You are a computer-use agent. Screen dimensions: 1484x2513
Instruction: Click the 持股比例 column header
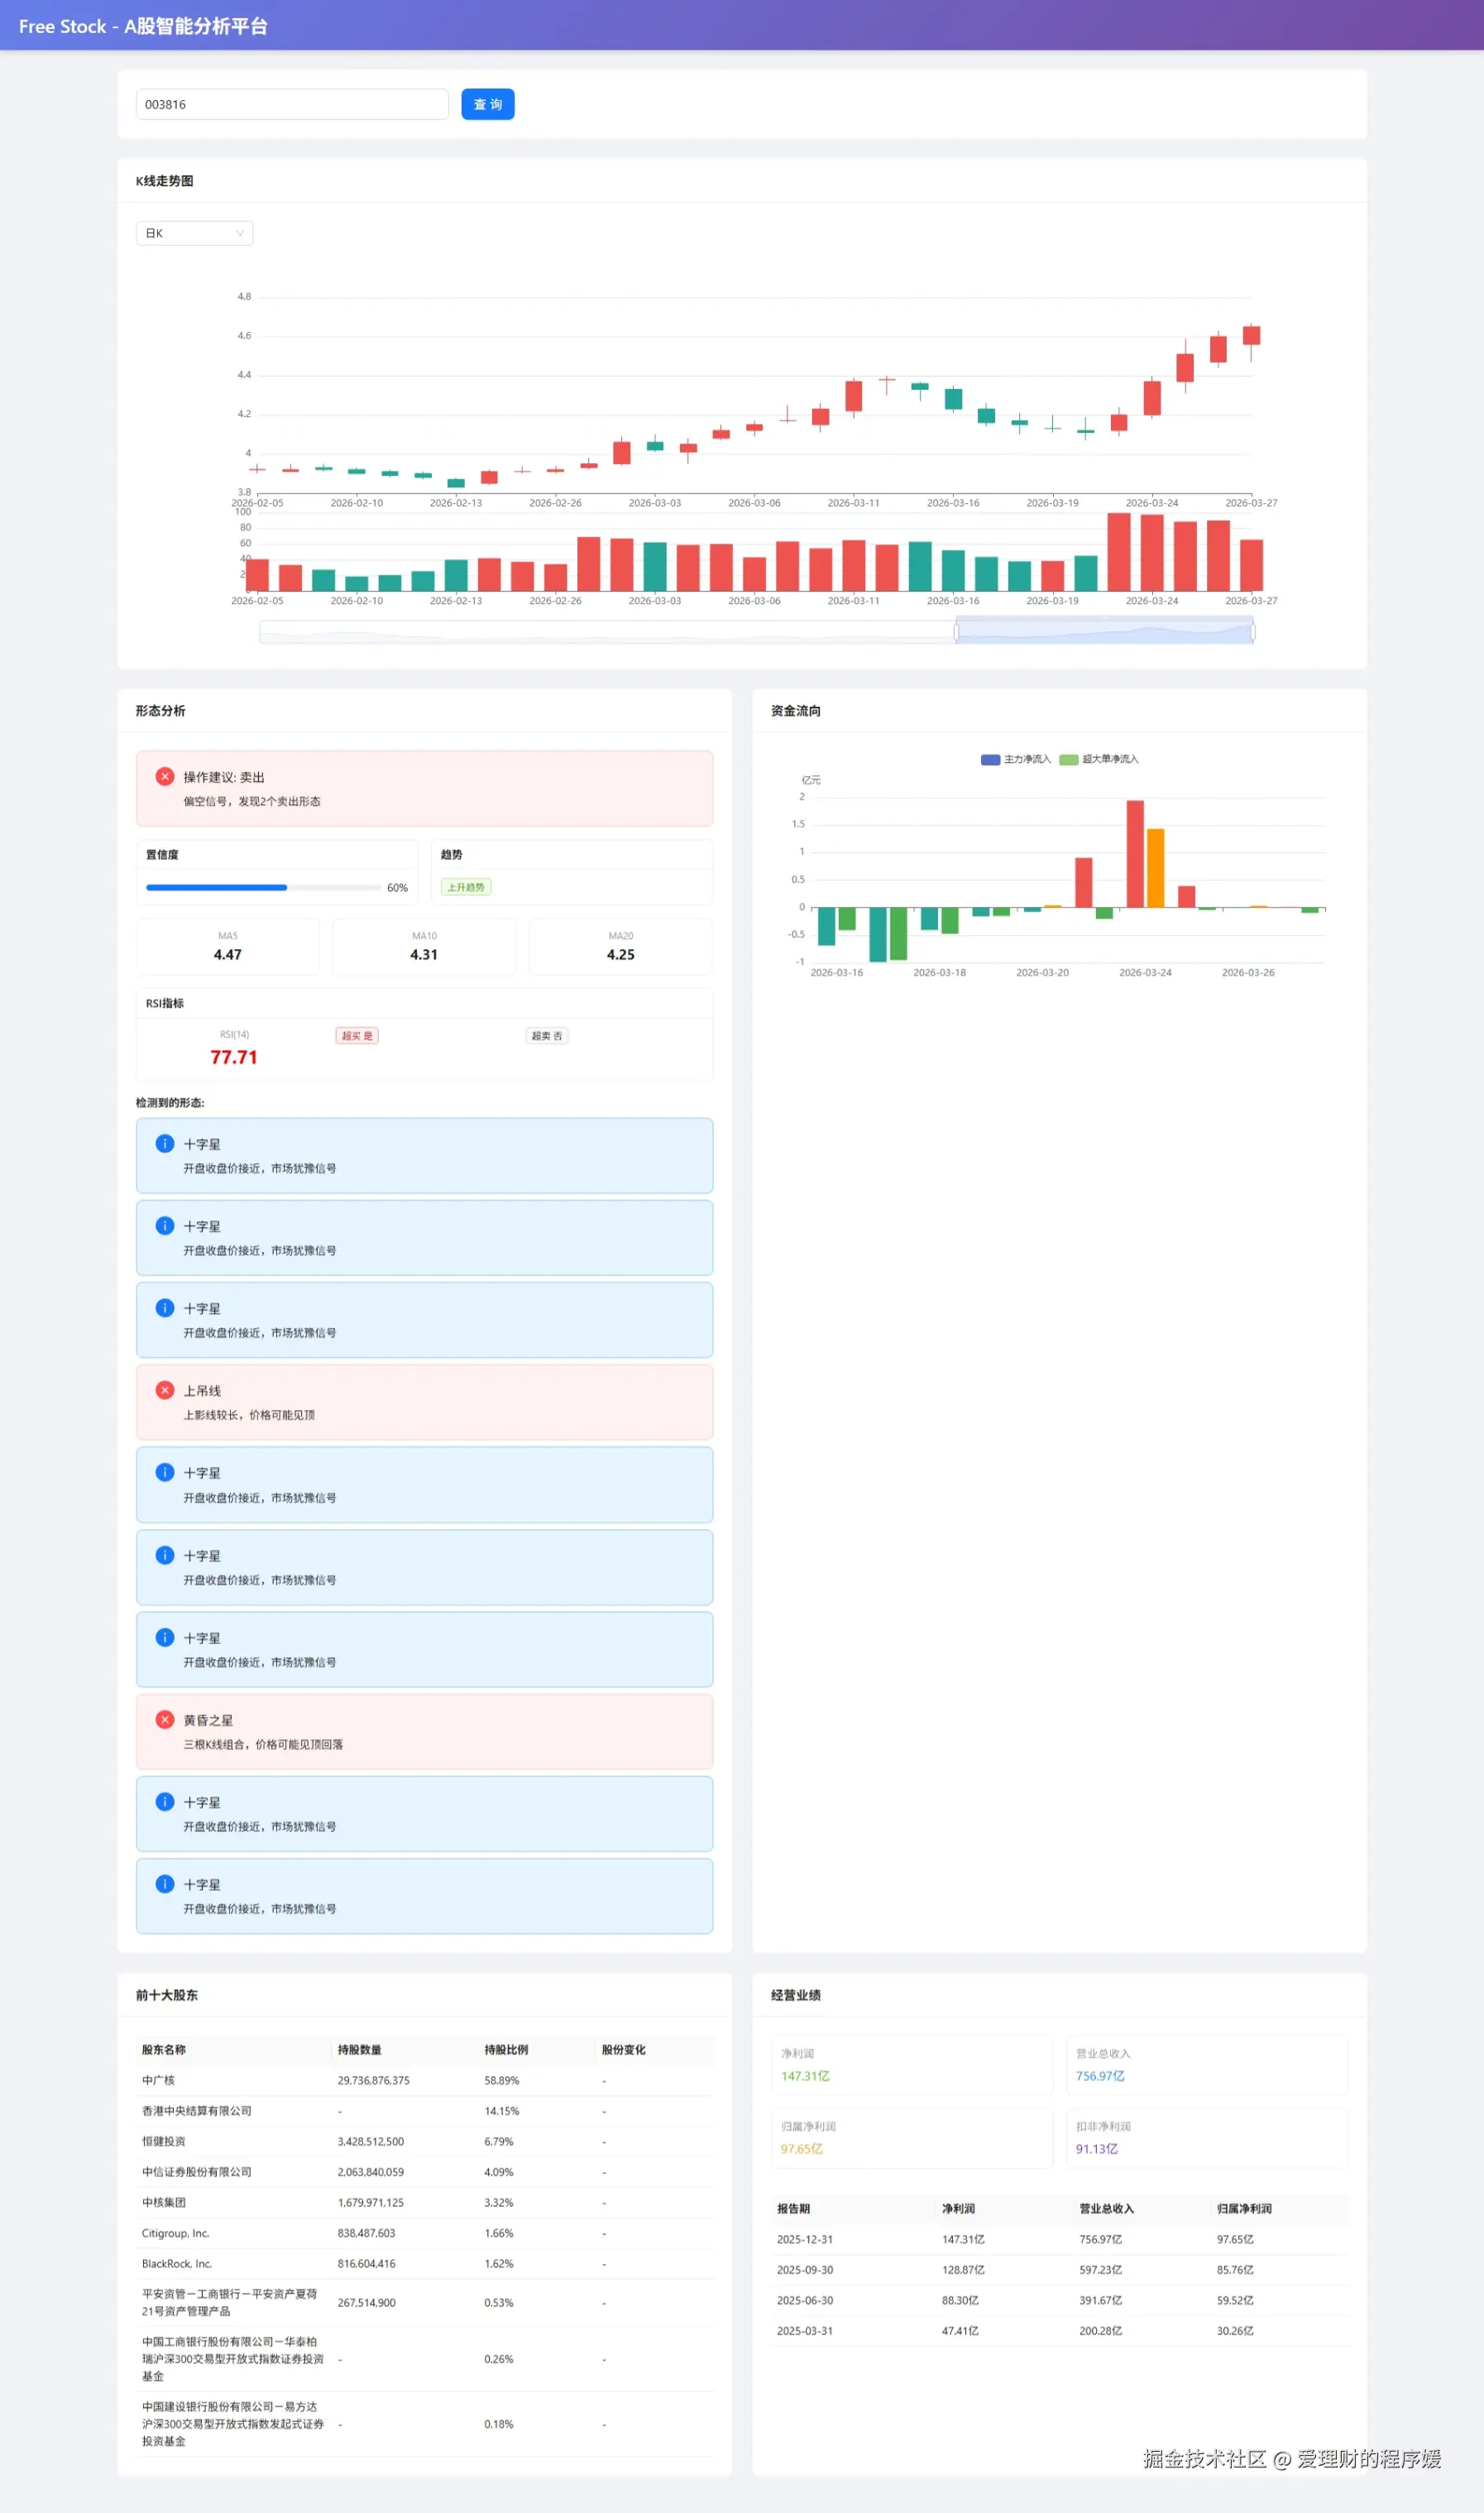point(506,2049)
